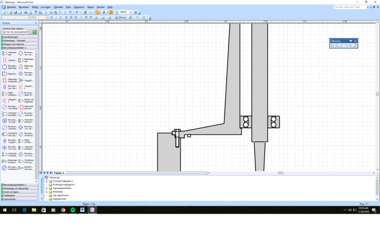Open the Aantekeningen stencil
The width and height of the screenshot is (380, 227).
19,37
